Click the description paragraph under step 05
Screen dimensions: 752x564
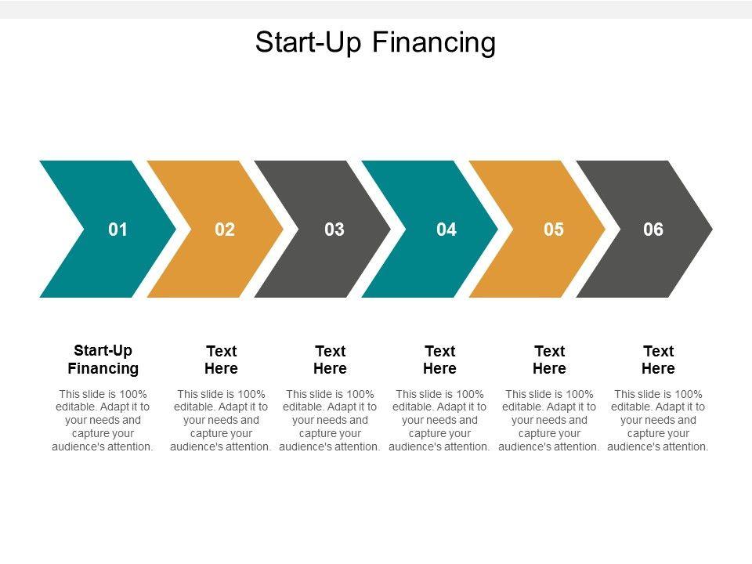tap(549, 421)
